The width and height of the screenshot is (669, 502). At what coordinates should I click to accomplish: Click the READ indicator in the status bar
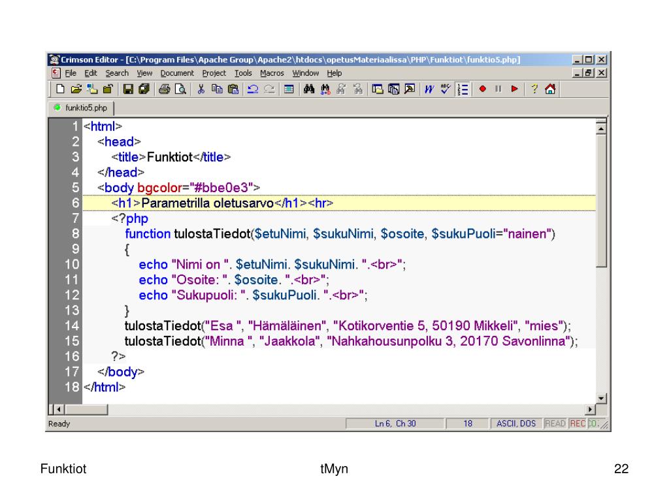pos(555,424)
